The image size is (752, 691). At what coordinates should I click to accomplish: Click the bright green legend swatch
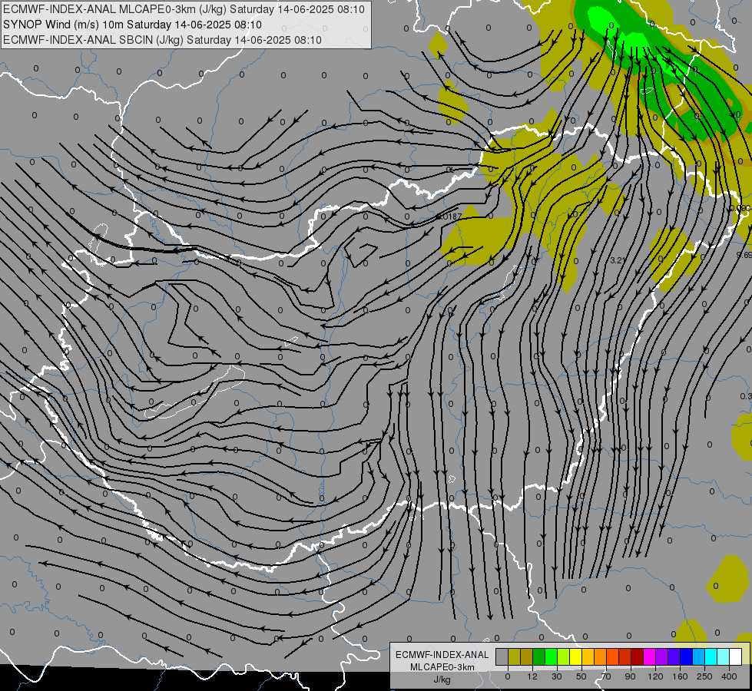pyautogui.click(x=552, y=656)
